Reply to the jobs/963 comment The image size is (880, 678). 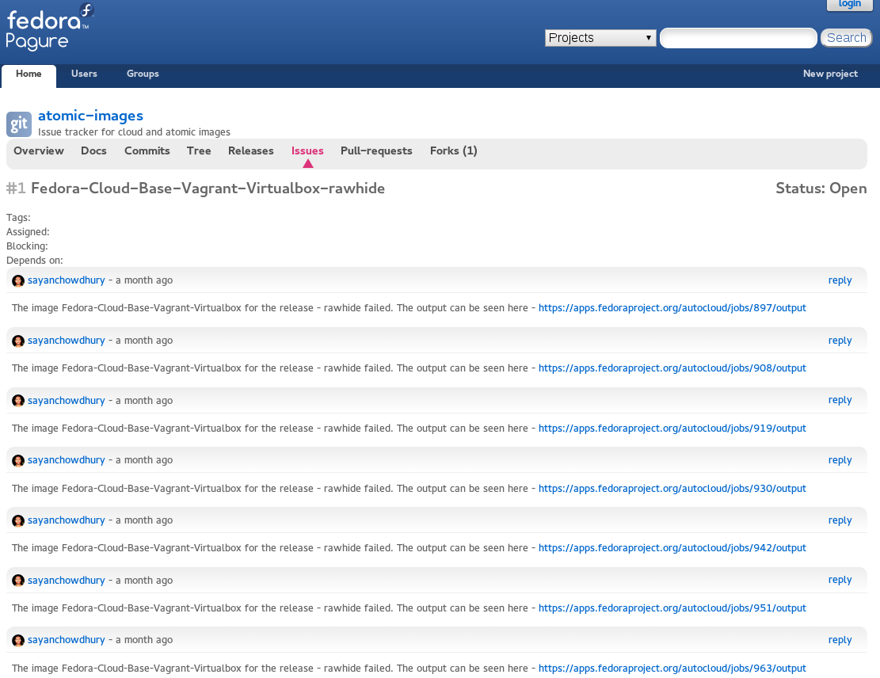click(x=840, y=640)
